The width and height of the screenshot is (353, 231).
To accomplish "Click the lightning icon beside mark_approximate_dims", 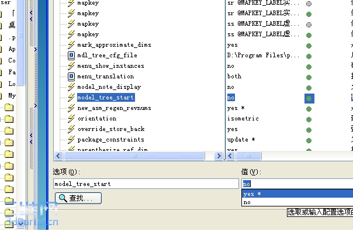I will (x=71, y=45).
